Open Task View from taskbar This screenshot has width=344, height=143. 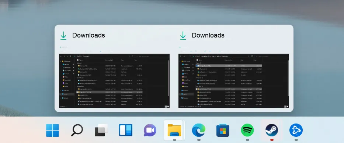101,131
